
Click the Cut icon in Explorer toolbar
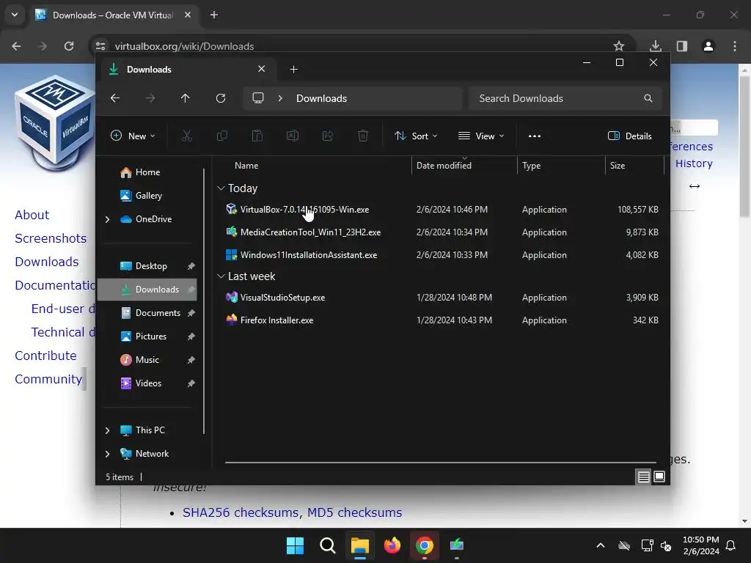click(x=187, y=136)
